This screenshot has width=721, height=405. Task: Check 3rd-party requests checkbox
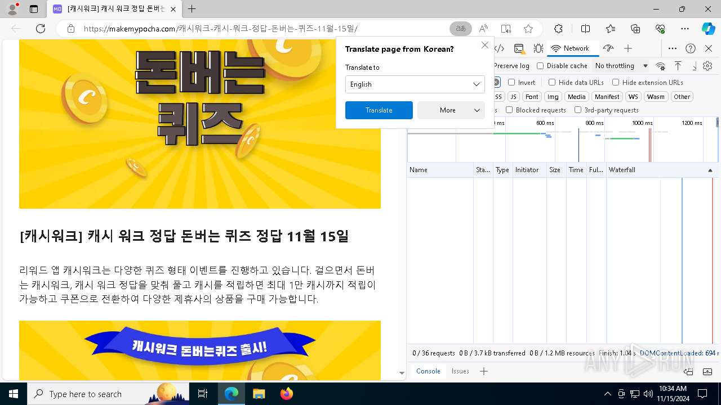tap(578, 110)
